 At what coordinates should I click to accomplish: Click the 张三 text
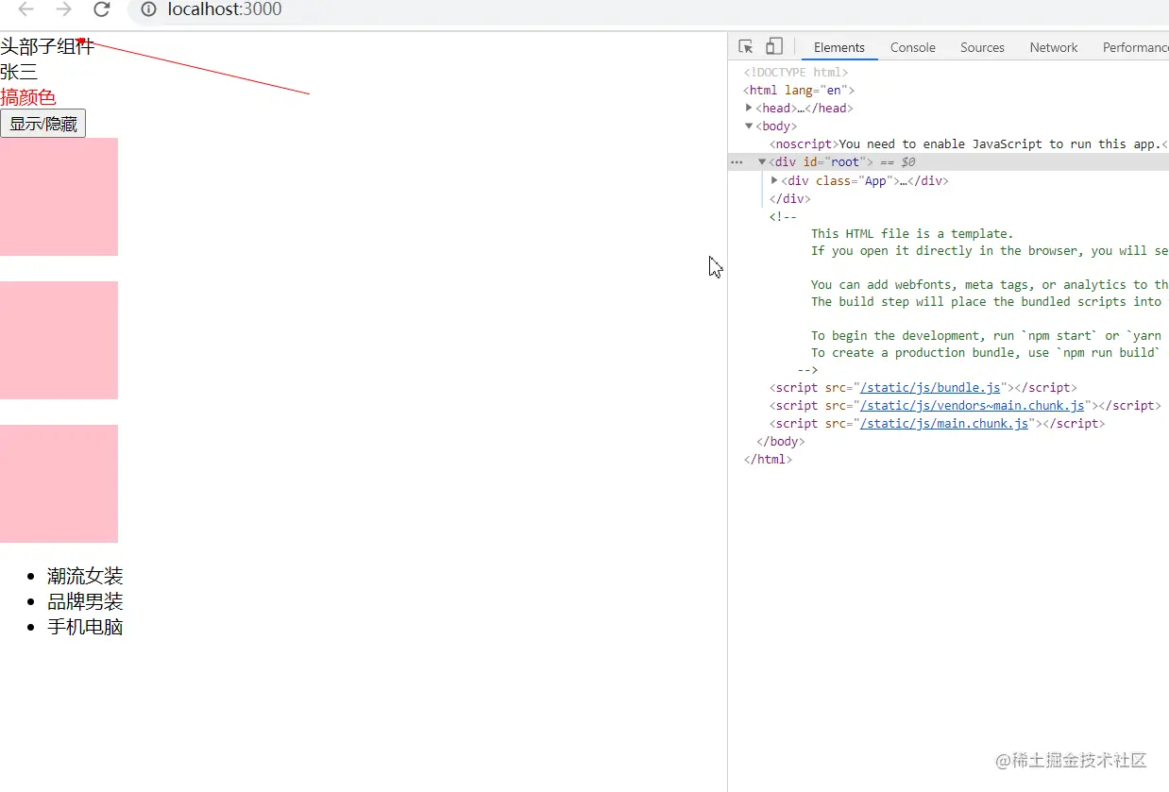click(19, 72)
